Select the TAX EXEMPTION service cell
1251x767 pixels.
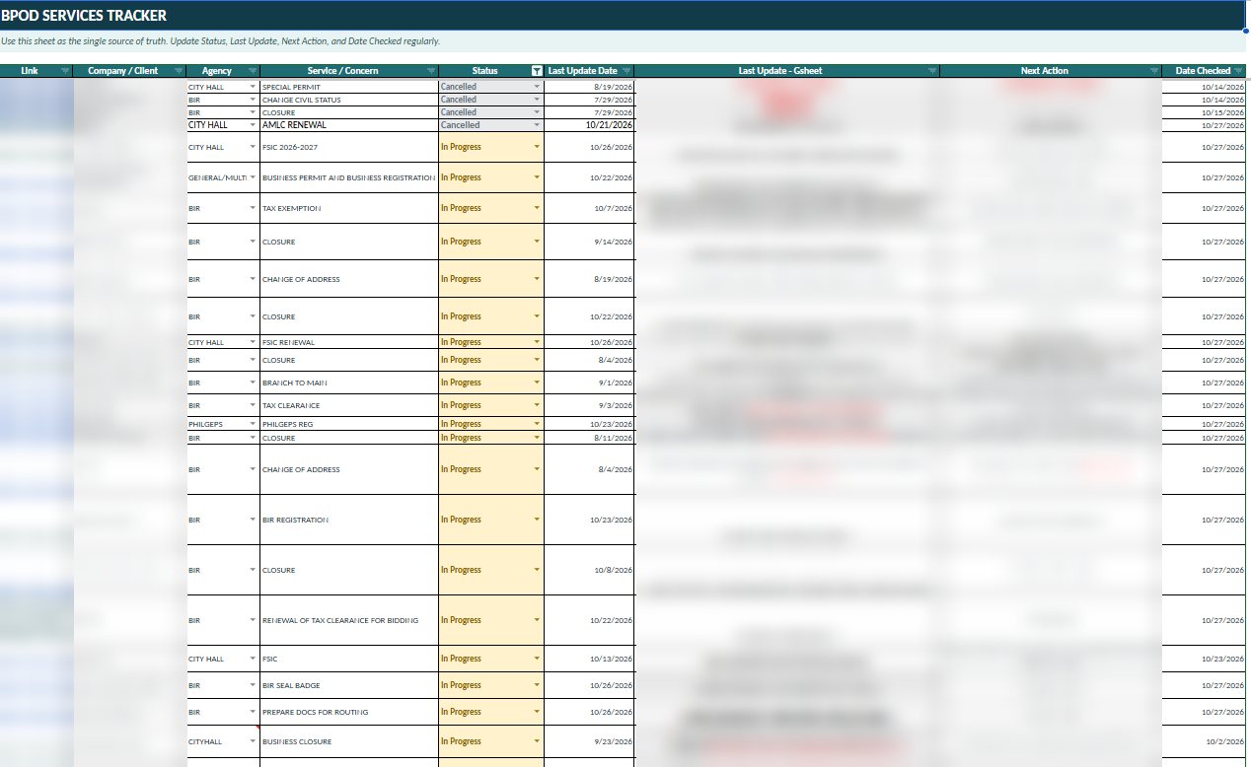[349, 208]
